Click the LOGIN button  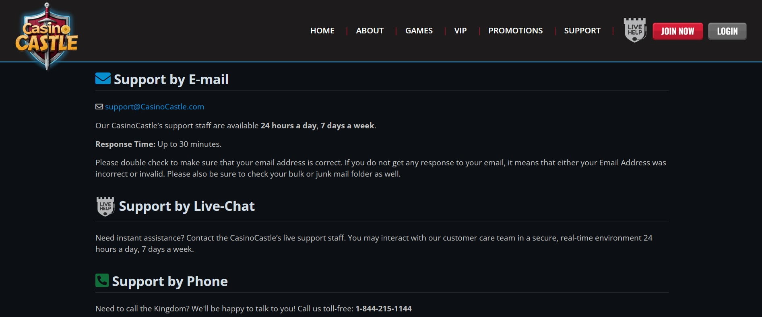pyautogui.click(x=727, y=31)
